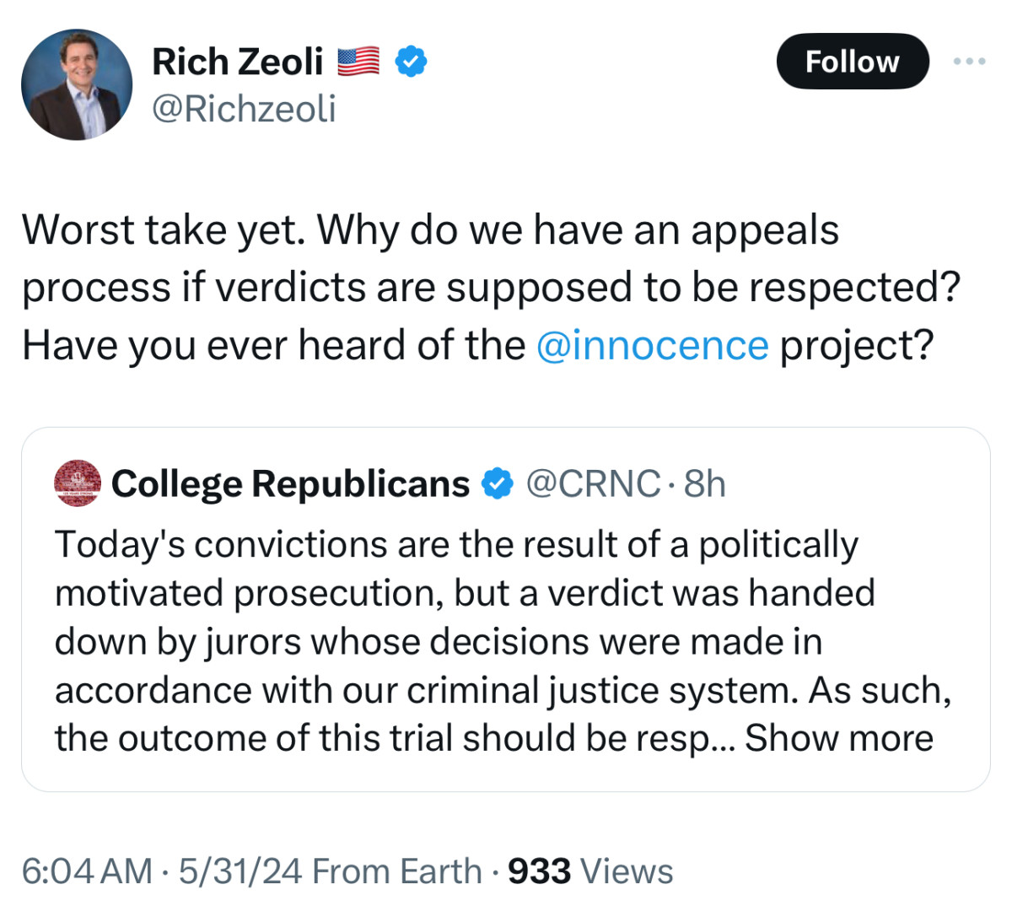The image size is (1012, 917).
Task: Click the @Richzeoli username
Action: (244, 107)
